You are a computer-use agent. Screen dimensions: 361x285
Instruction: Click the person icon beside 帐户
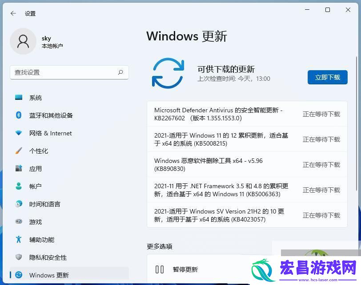pos(19,186)
